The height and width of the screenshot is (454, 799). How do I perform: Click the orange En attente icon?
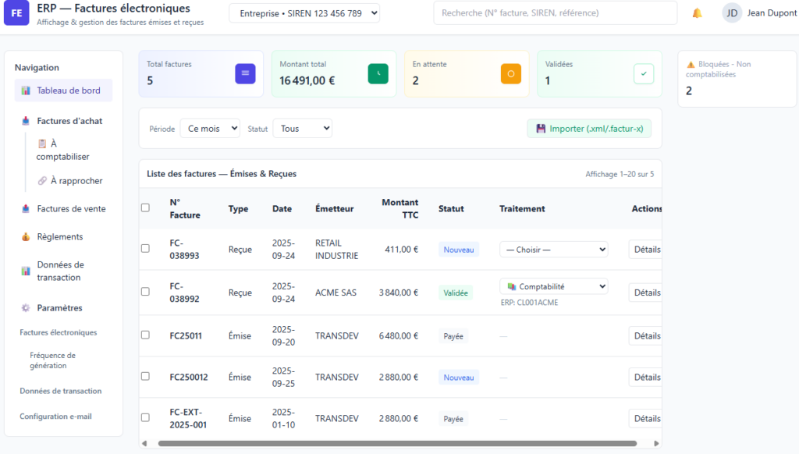pyautogui.click(x=510, y=73)
